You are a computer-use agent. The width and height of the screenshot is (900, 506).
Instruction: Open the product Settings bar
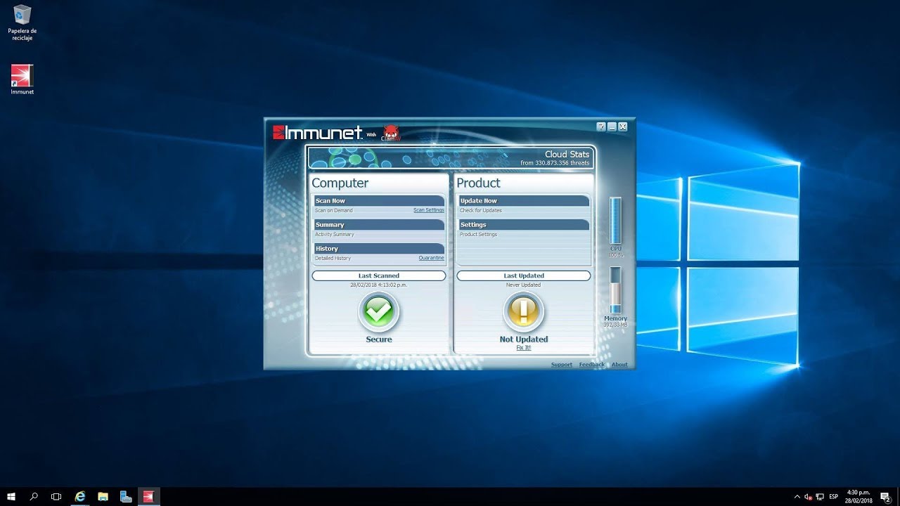pyautogui.click(x=524, y=225)
